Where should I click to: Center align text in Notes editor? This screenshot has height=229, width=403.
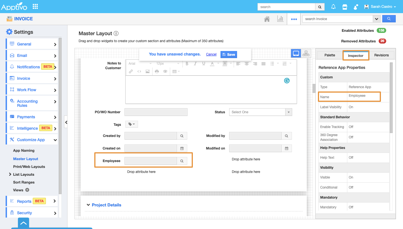point(247,64)
